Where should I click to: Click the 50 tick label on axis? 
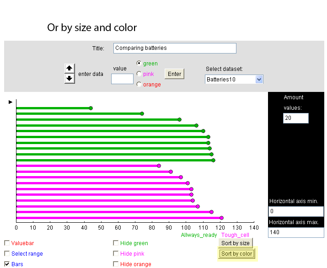tap(101, 228)
